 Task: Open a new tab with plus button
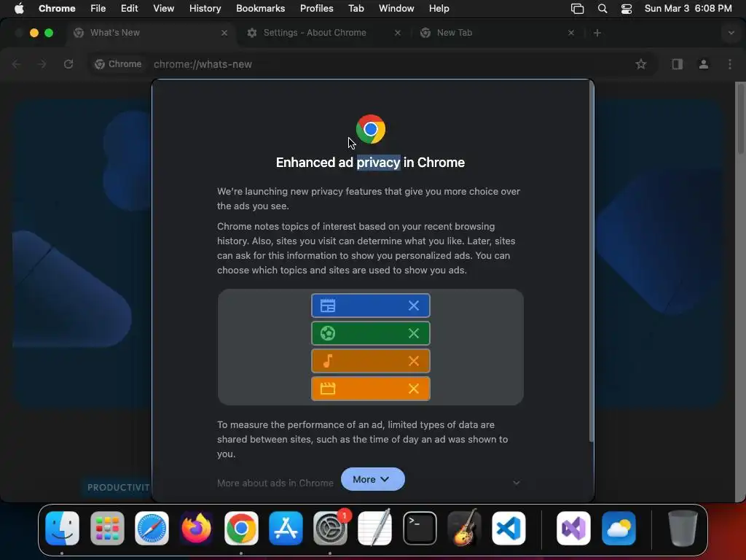(597, 33)
